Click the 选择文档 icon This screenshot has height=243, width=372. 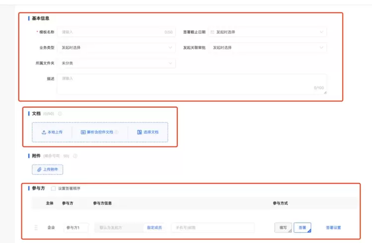[139, 132]
